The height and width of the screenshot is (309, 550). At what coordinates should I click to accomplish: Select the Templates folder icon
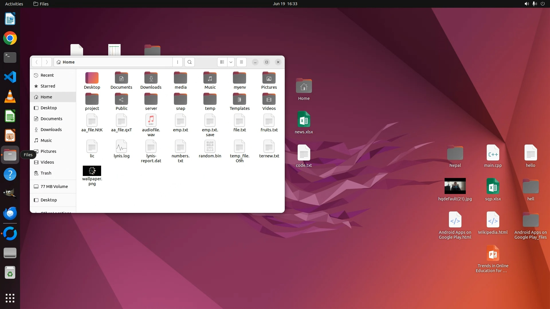click(239, 99)
